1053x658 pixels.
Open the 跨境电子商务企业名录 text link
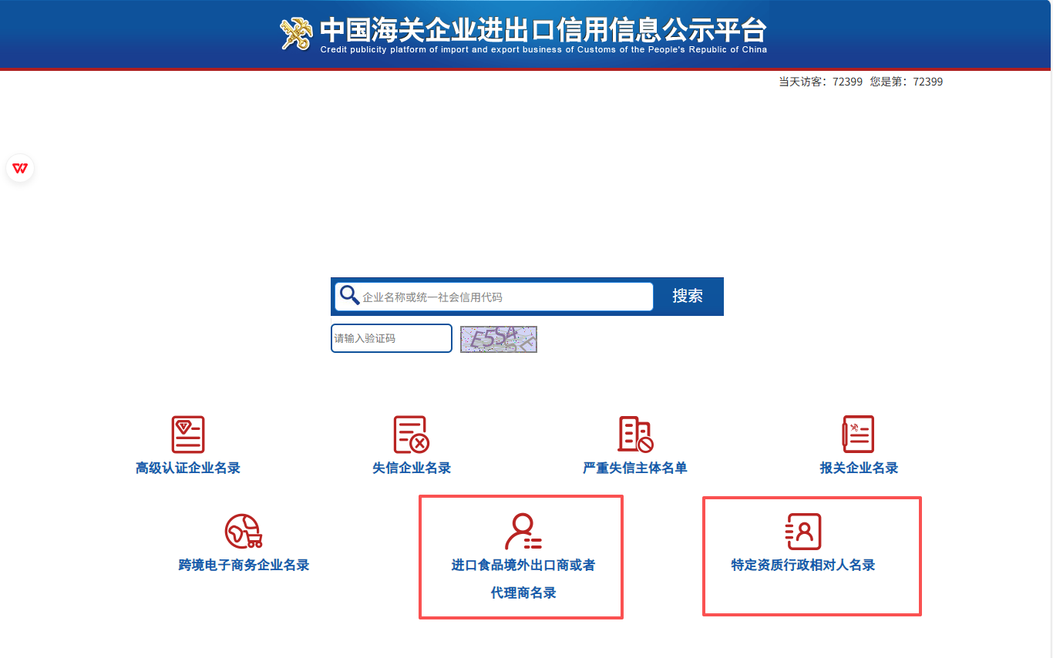[x=244, y=565]
